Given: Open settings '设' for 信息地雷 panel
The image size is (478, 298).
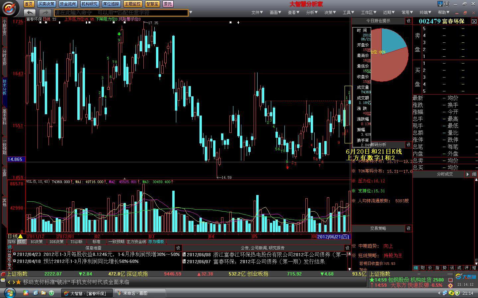Looking at the screenshot, I should [x=178, y=248].
